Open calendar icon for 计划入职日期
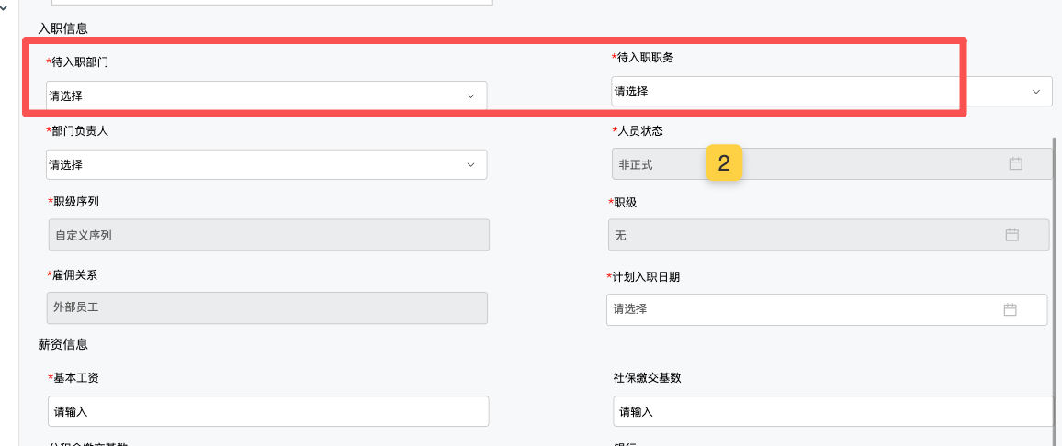 point(1010,310)
